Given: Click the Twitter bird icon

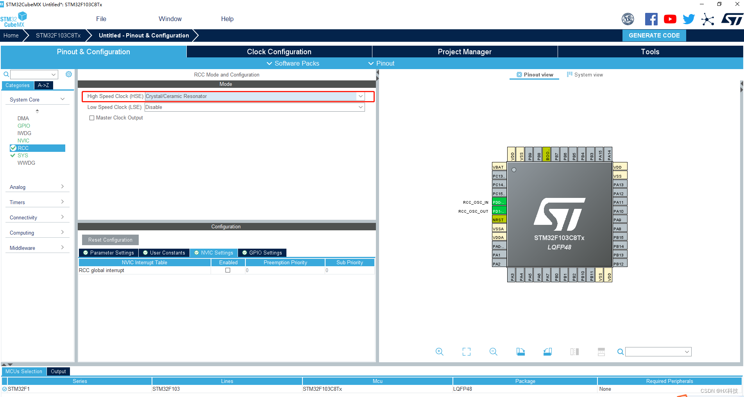Looking at the screenshot, I should (x=689, y=19).
